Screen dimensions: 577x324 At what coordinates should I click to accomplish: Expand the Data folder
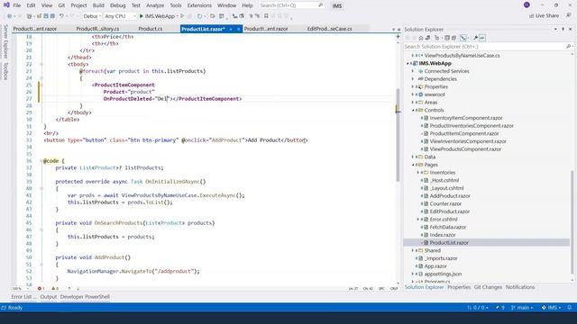click(x=413, y=157)
